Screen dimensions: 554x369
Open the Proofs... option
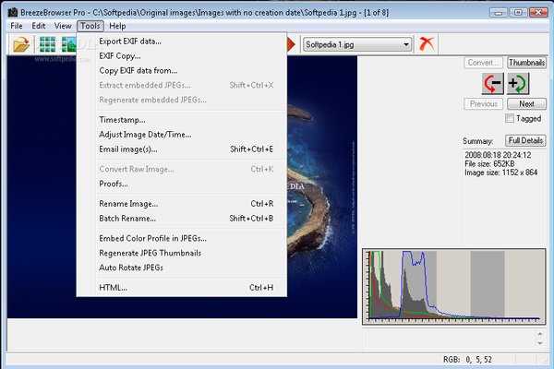point(182,184)
